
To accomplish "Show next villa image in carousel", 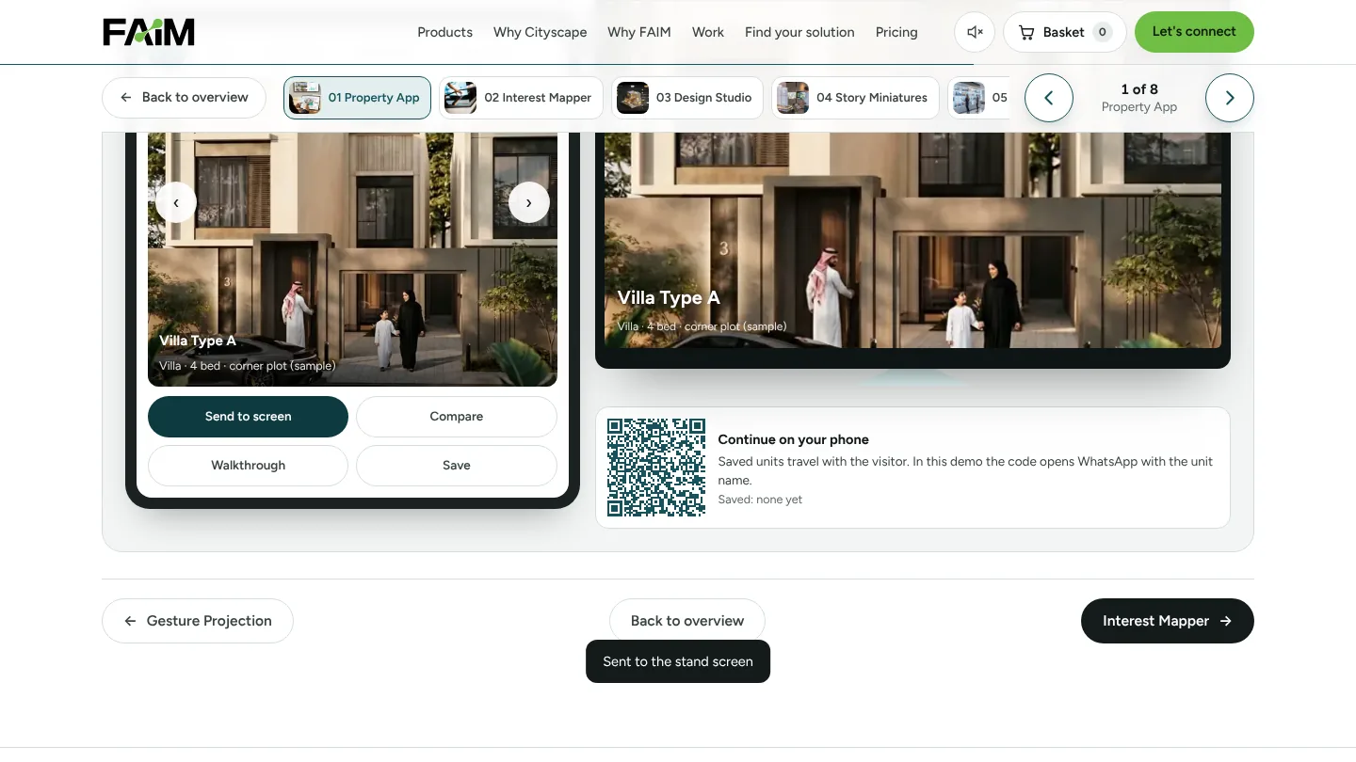I will [x=529, y=202].
